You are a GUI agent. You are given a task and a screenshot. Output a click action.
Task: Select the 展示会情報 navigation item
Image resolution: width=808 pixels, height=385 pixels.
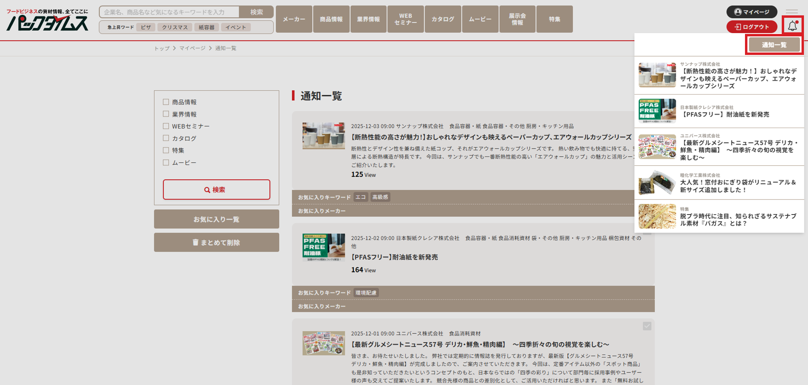coord(517,19)
